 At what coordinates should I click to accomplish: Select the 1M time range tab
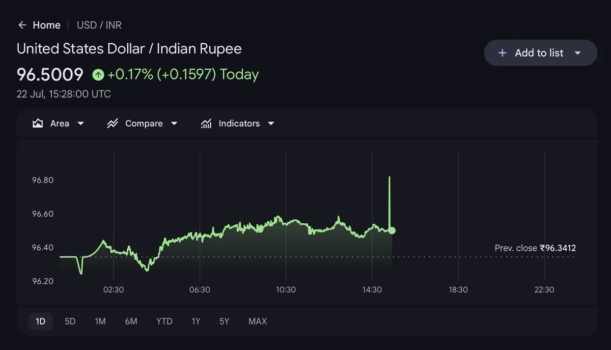coord(100,322)
